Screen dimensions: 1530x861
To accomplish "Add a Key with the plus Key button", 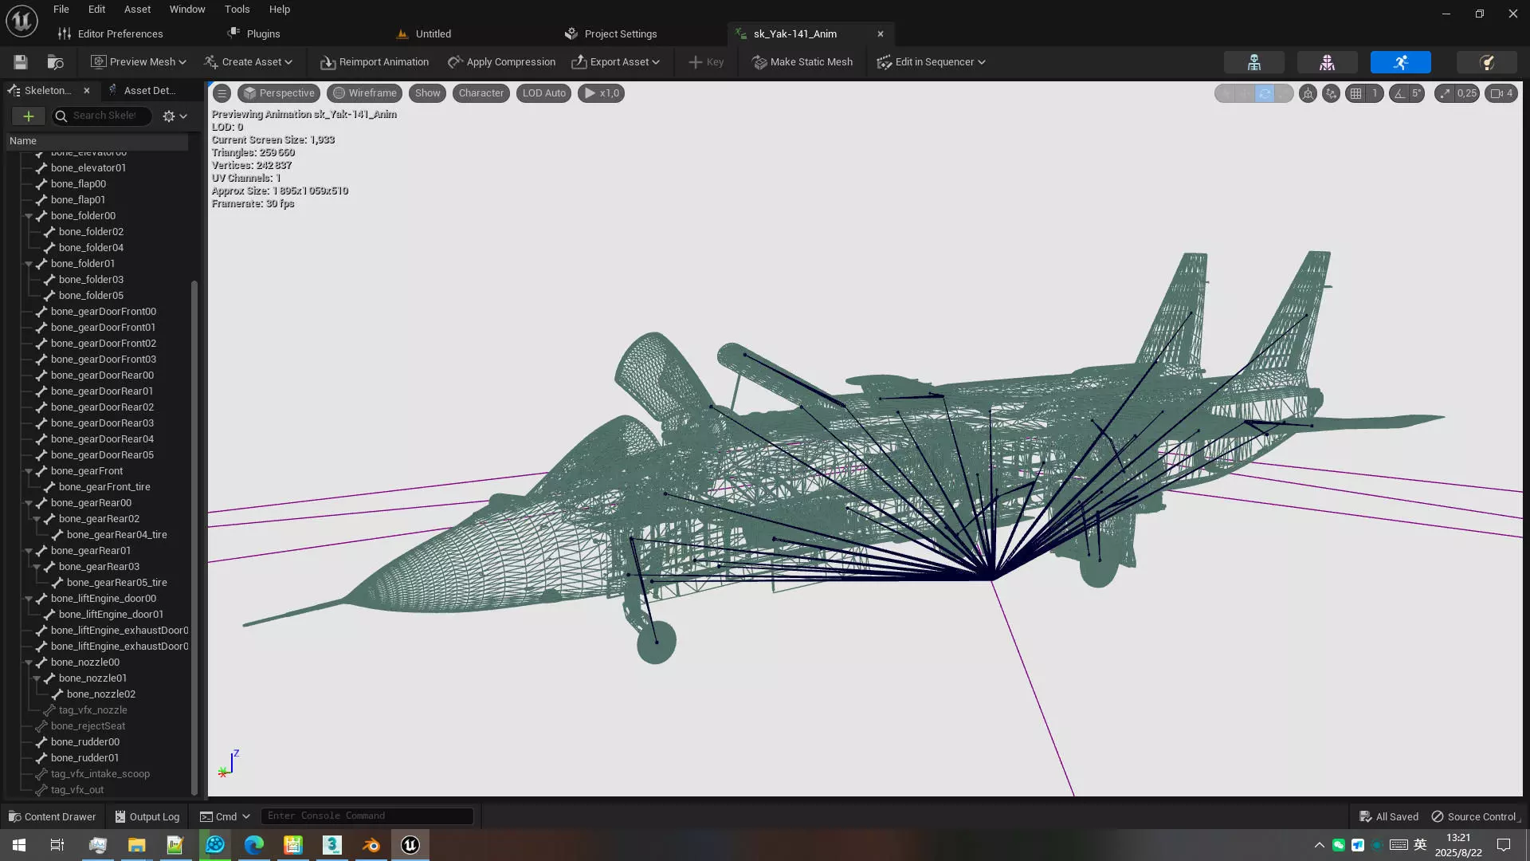I will pyautogui.click(x=706, y=62).
